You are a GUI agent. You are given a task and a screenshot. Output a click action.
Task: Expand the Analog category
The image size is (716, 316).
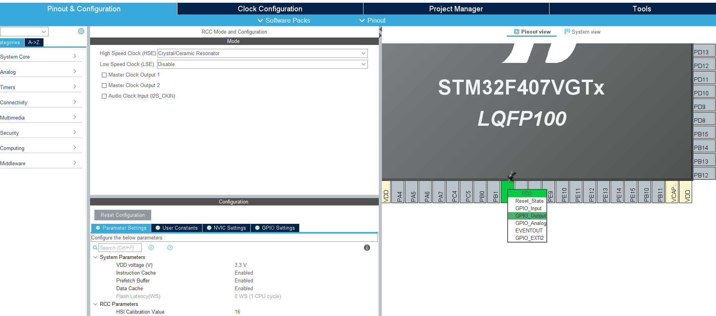coord(41,72)
